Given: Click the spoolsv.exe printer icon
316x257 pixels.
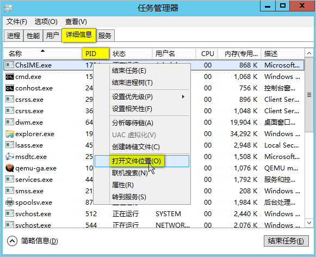Looking at the screenshot, I should click(10, 203).
